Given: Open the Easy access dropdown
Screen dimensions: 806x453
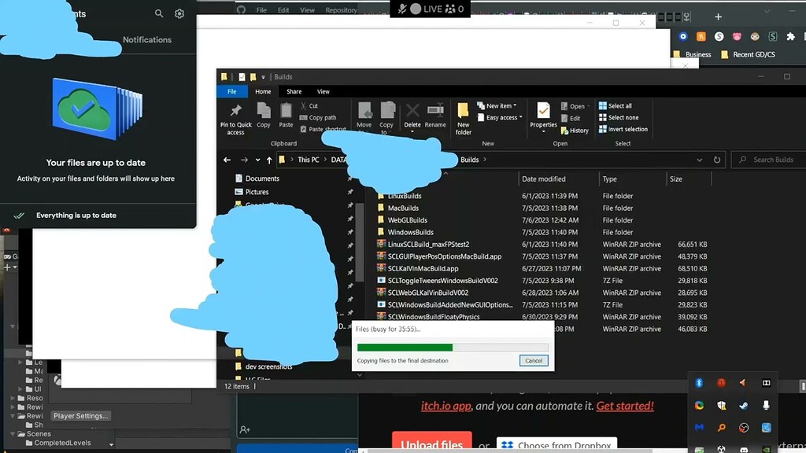Looking at the screenshot, I should pos(521,118).
